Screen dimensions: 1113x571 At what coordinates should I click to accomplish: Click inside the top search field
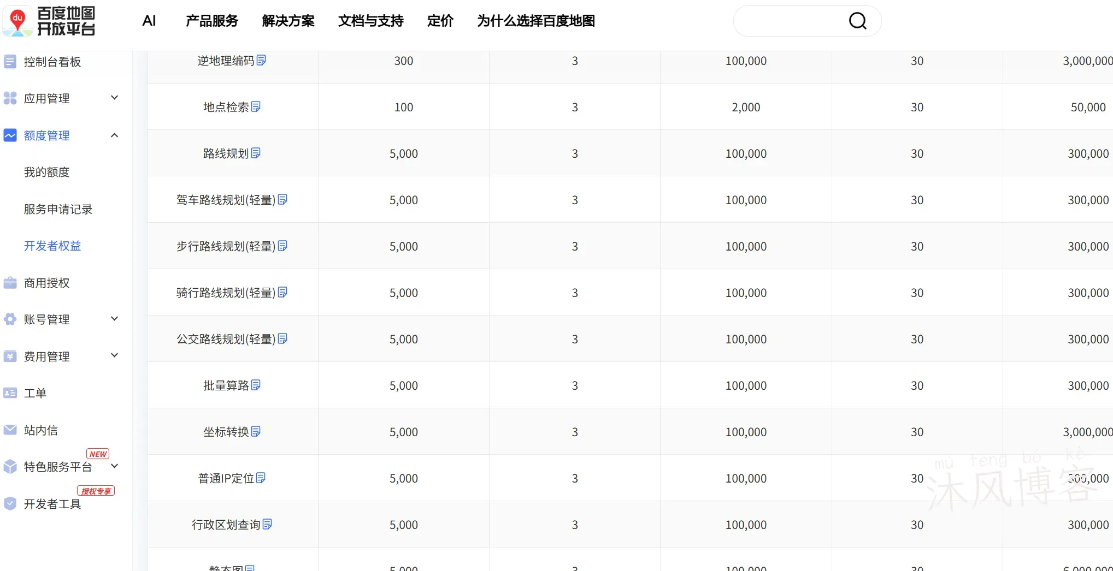(792, 21)
